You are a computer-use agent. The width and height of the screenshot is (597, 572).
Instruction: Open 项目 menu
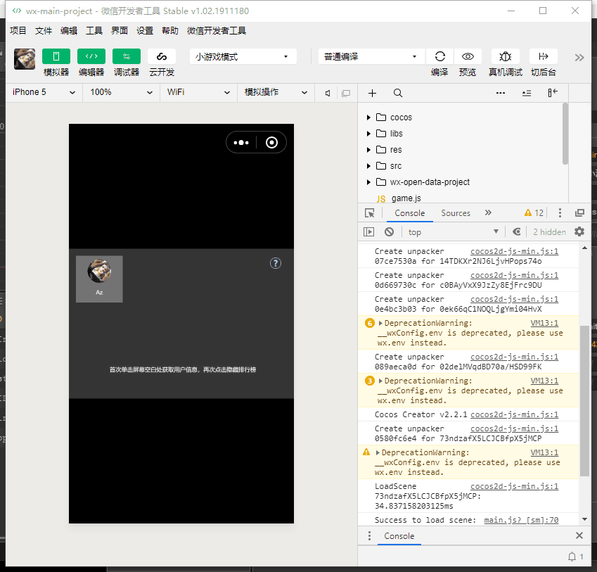18,30
